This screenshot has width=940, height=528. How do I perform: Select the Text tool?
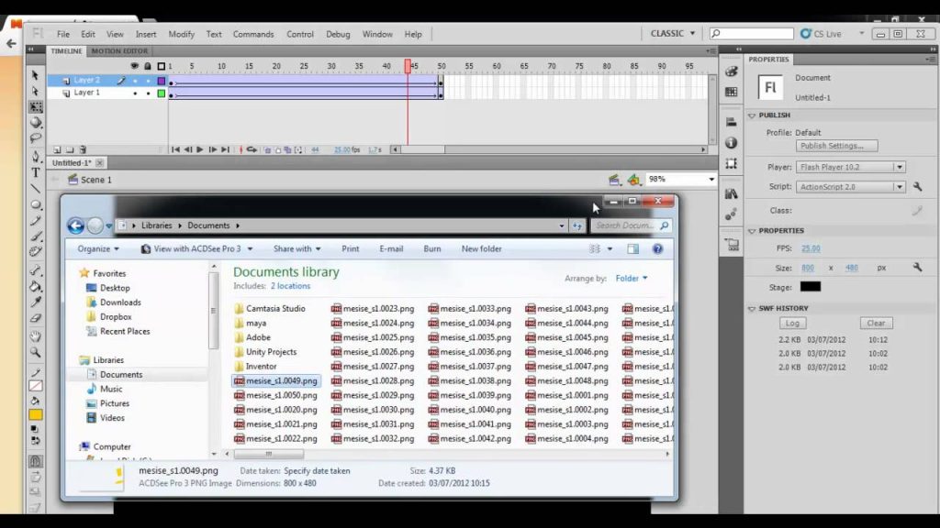click(36, 172)
